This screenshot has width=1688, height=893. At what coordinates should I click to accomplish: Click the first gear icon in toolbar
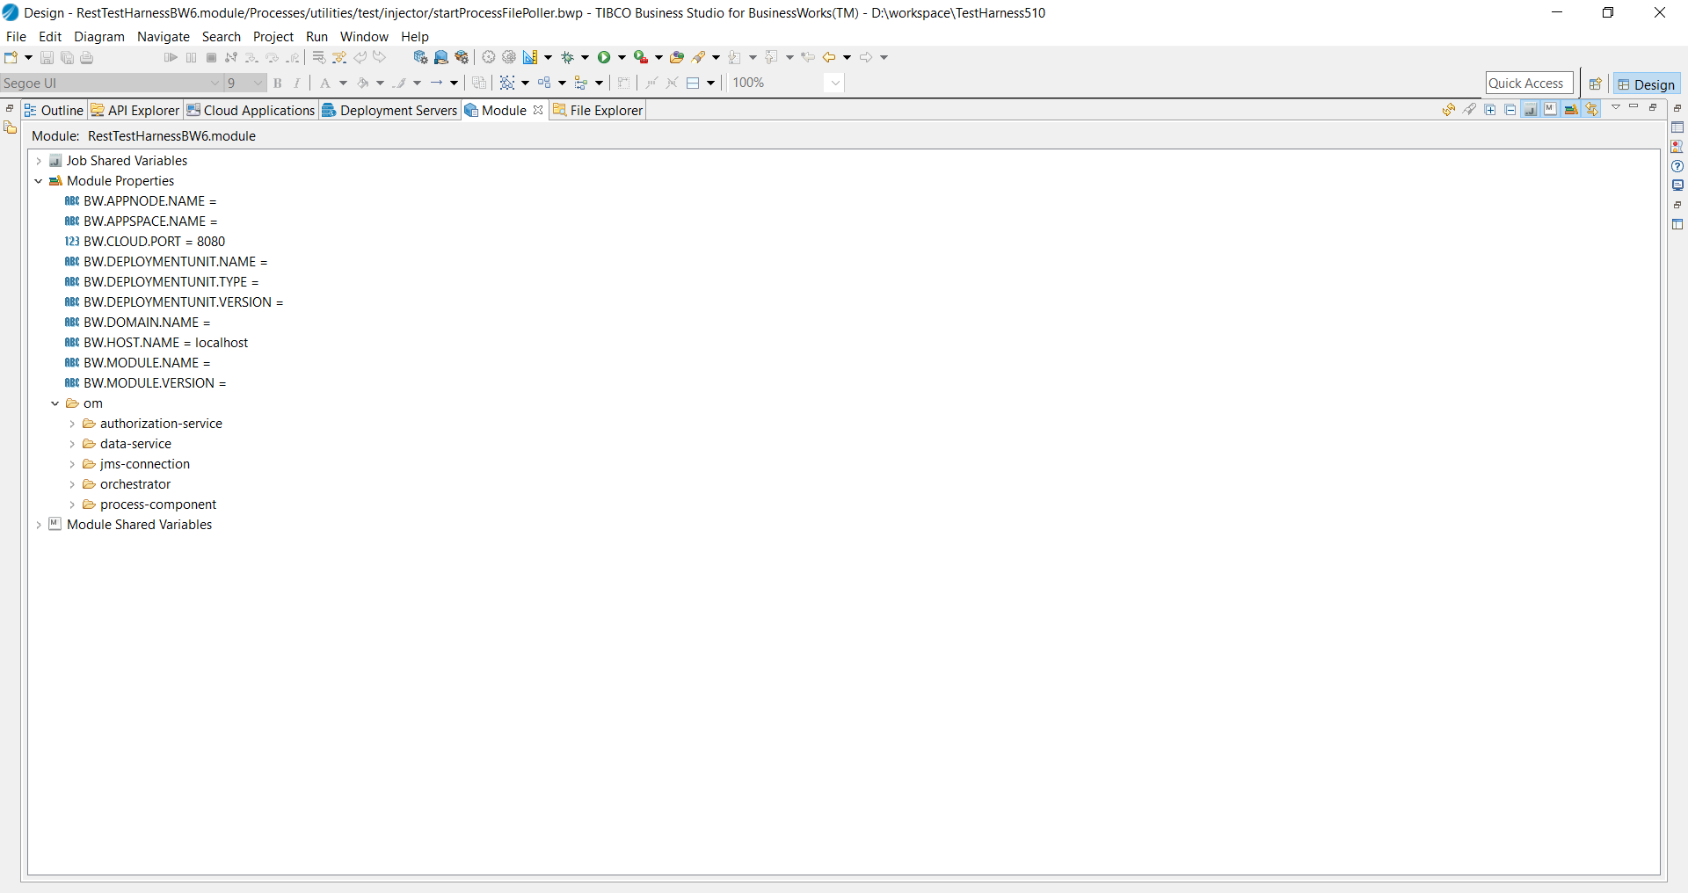(x=489, y=58)
